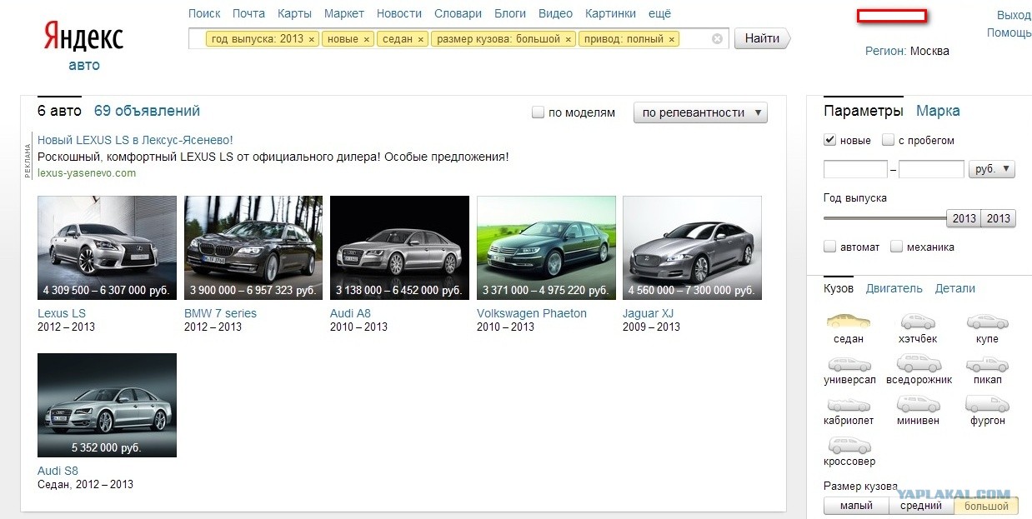This screenshot has height=519, width=1032.
Task: Open the Volkswagen Phaeton model link
Action: (x=532, y=313)
